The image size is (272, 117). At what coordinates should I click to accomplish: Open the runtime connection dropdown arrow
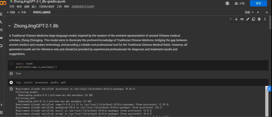point(258,12)
